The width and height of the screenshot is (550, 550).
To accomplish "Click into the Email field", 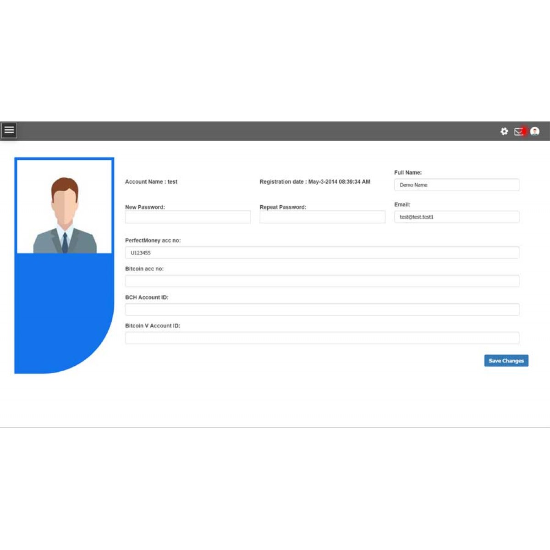I will click(x=456, y=217).
